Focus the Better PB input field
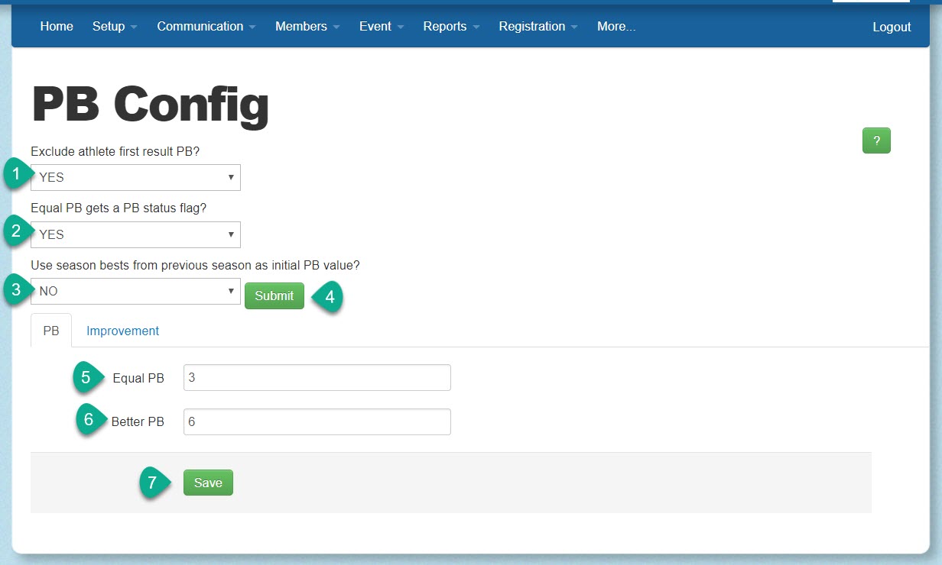 pyautogui.click(x=317, y=421)
